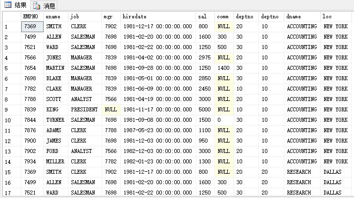Select row header number 17
Viewport: 354px width, 198px height.
[x=12, y=193]
